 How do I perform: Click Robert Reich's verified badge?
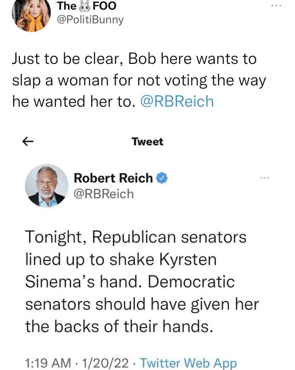pos(162,178)
